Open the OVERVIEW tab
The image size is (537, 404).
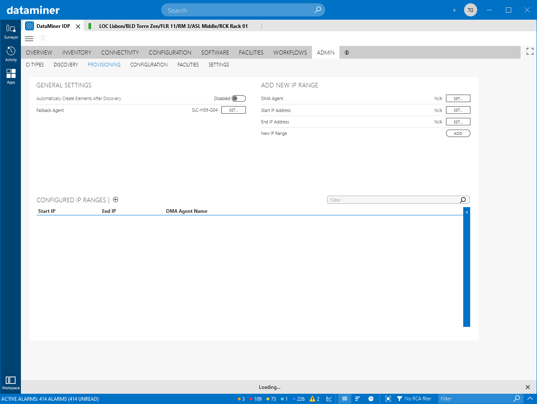pyautogui.click(x=39, y=52)
